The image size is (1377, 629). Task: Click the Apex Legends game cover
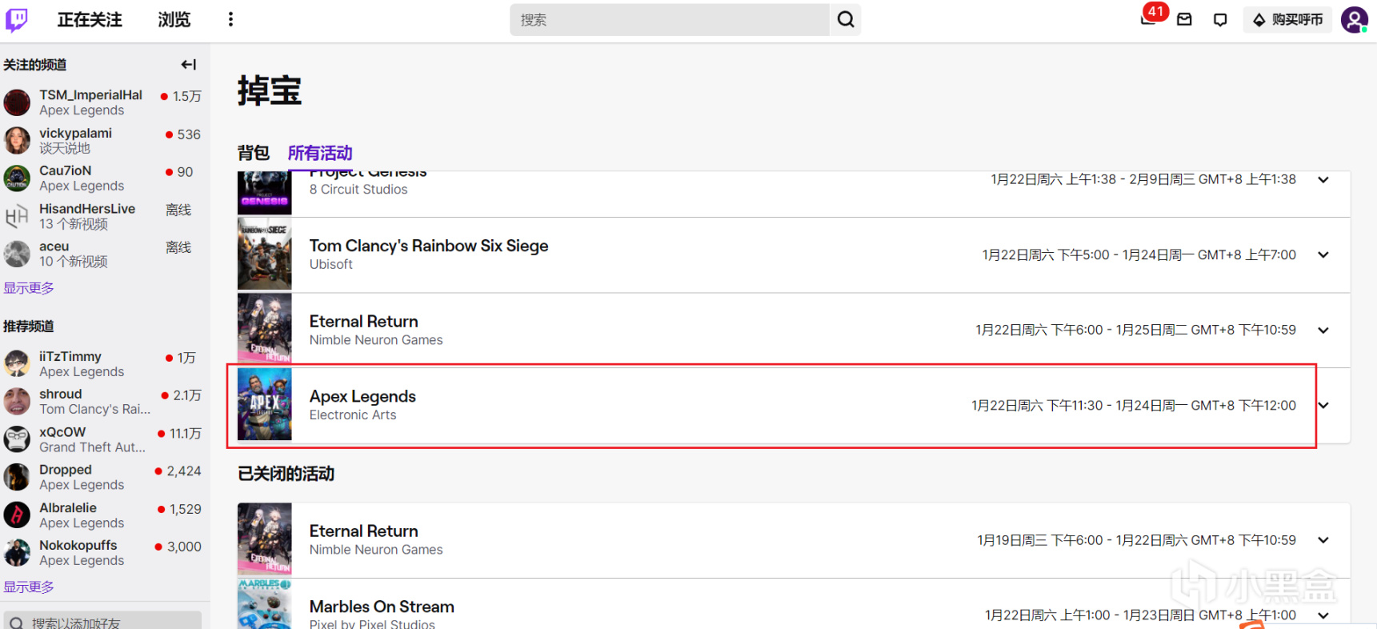265,404
